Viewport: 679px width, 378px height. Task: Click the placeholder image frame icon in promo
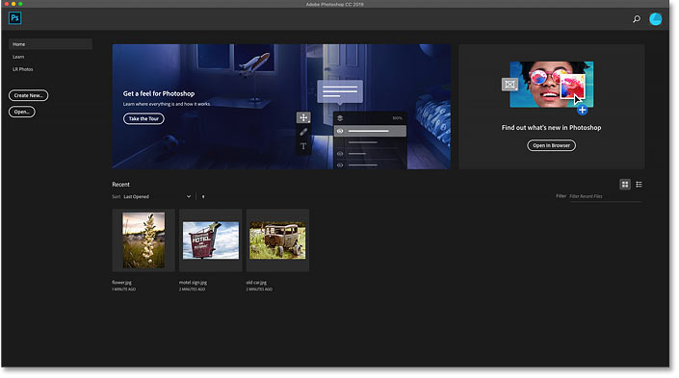509,85
